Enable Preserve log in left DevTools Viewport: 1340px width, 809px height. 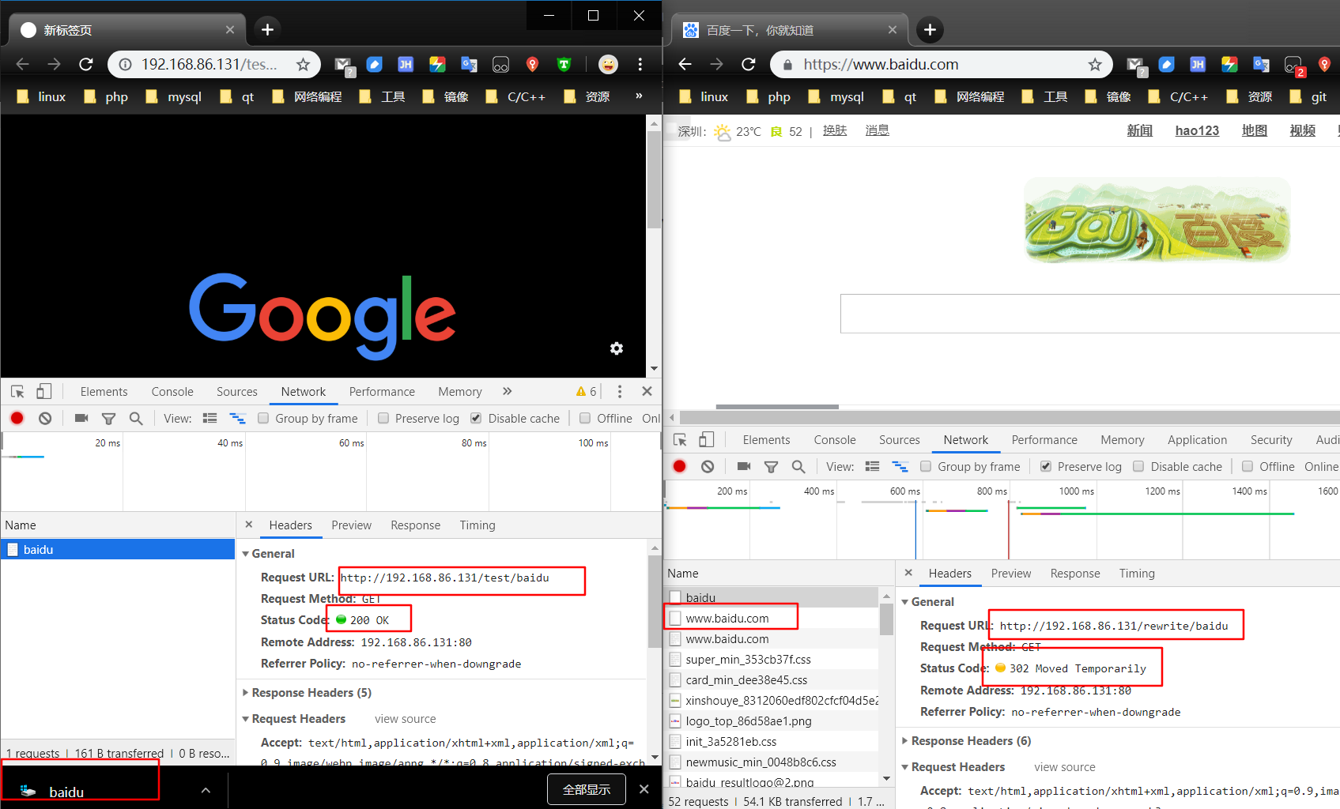tap(383, 418)
